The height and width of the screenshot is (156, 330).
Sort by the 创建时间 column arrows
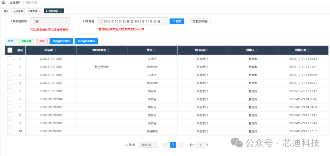pos(309,50)
